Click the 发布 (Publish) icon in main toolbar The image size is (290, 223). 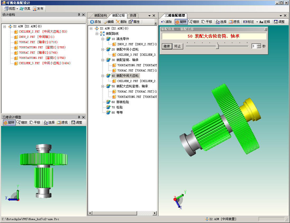35,9
